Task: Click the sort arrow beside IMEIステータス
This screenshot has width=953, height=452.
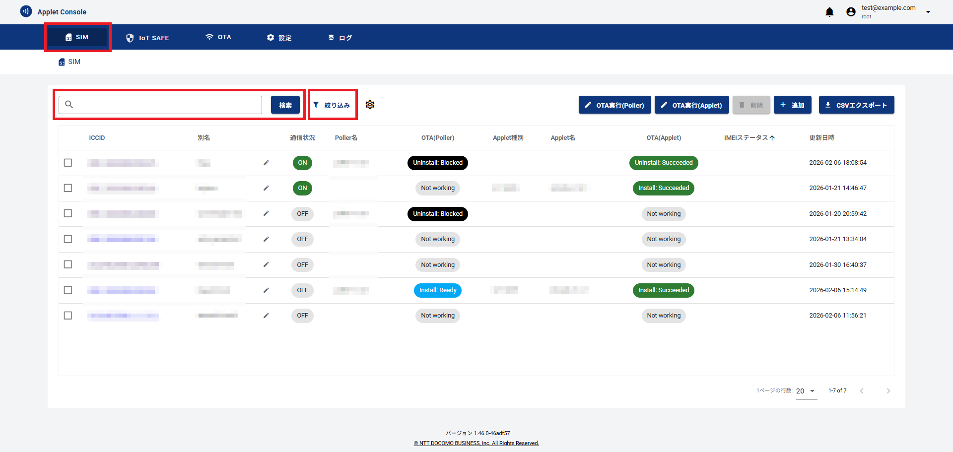Action: tap(772, 138)
